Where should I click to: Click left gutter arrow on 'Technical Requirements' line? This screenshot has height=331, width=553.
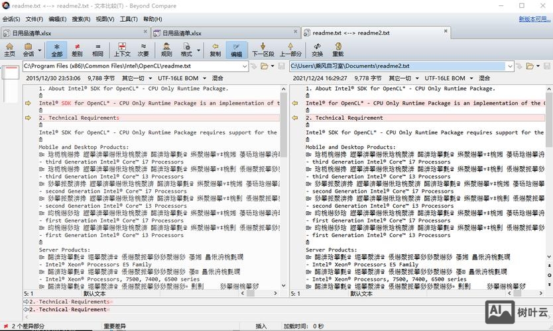click(28, 118)
